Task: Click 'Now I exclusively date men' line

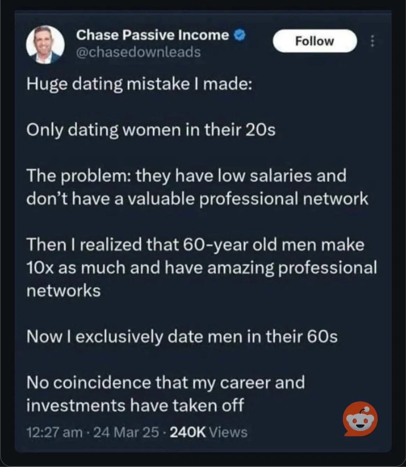Action: pos(182,336)
